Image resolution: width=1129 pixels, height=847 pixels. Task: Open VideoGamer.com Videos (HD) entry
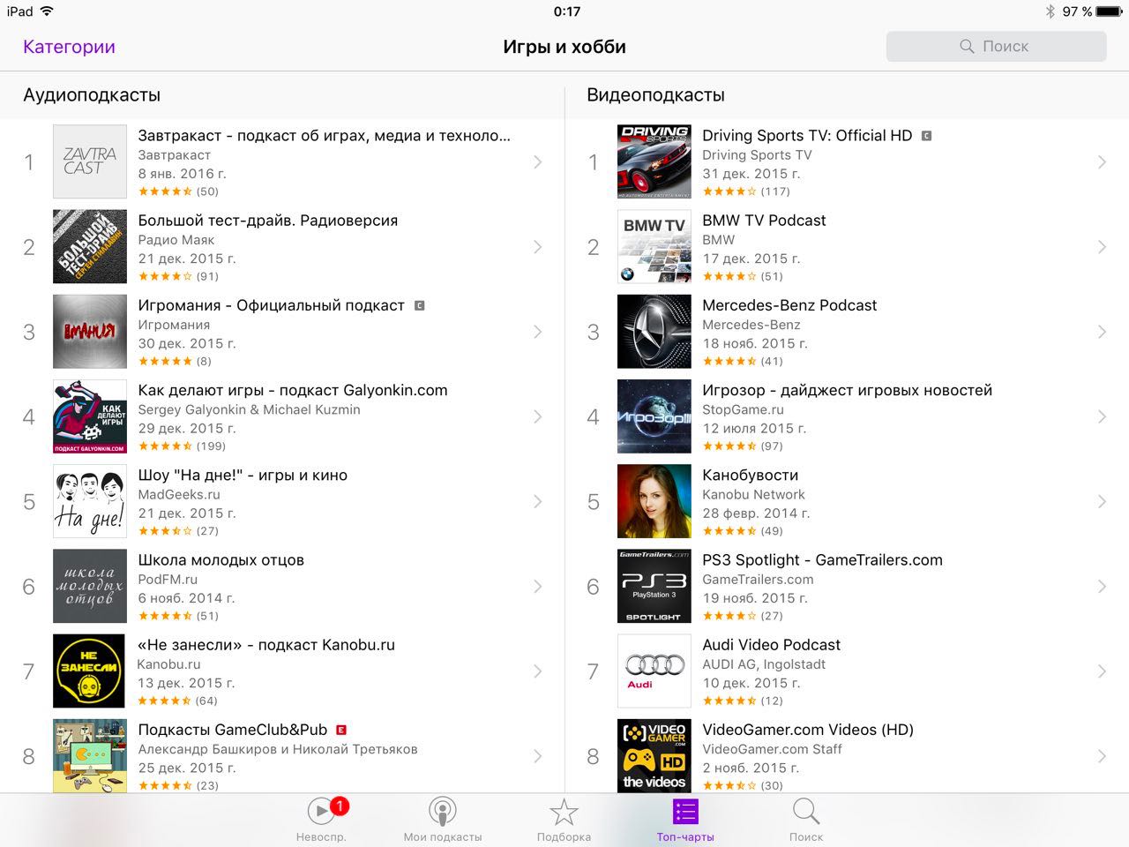pyautogui.click(x=847, y=756)
